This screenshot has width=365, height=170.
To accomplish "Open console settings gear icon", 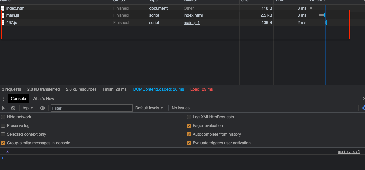I will point(363,108).
